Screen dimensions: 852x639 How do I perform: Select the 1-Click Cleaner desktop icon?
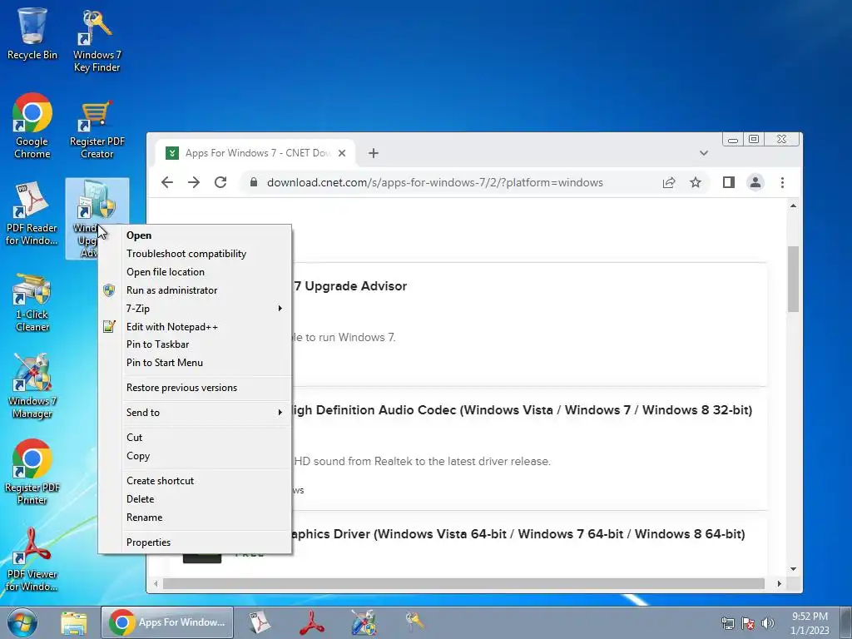tap(32, 303)
